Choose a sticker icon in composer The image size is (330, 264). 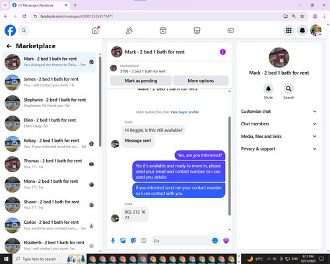(x=133, y=240)
